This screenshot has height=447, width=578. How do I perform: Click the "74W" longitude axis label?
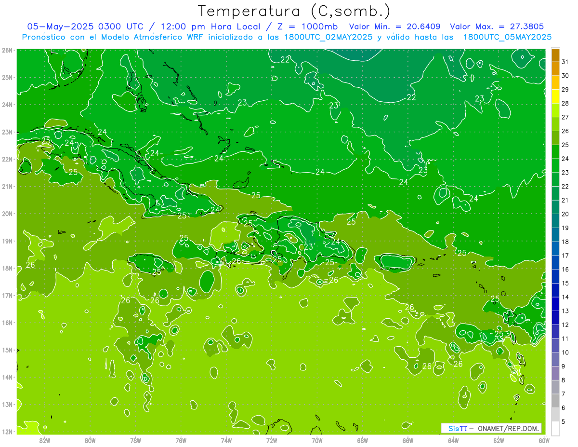(x=226, y=440)
